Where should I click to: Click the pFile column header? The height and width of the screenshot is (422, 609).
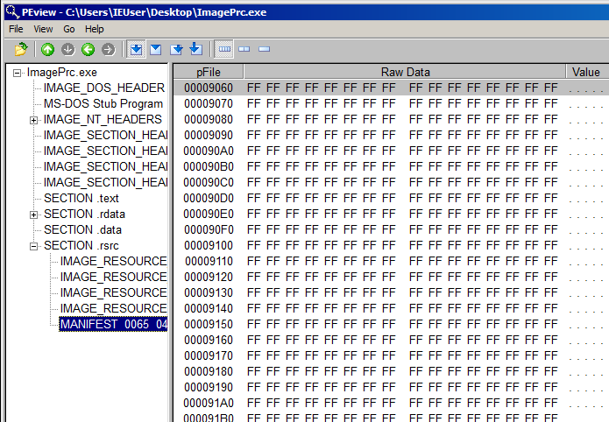[209, 72]
